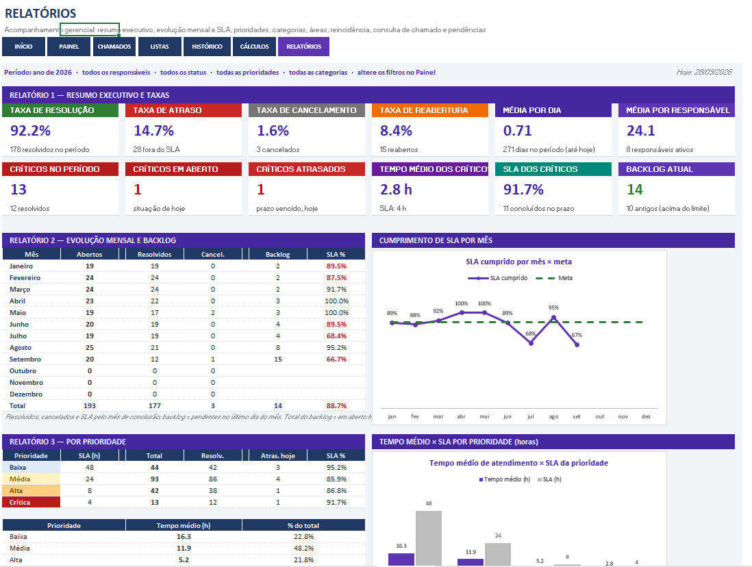Select the 'Backlog' column header
752x567 pixels.
pos(277,254)
